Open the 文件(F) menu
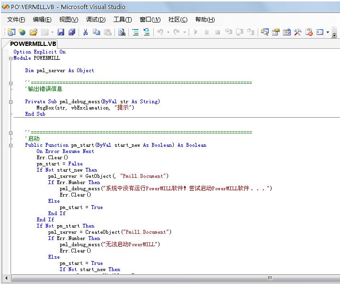Viewport: 340px width, 284px height. [16, 20]
